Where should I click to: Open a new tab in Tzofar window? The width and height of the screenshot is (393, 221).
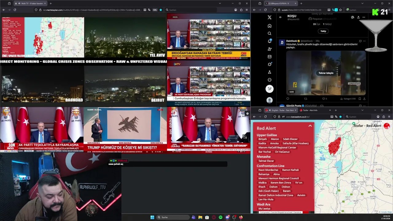(336, 110)
